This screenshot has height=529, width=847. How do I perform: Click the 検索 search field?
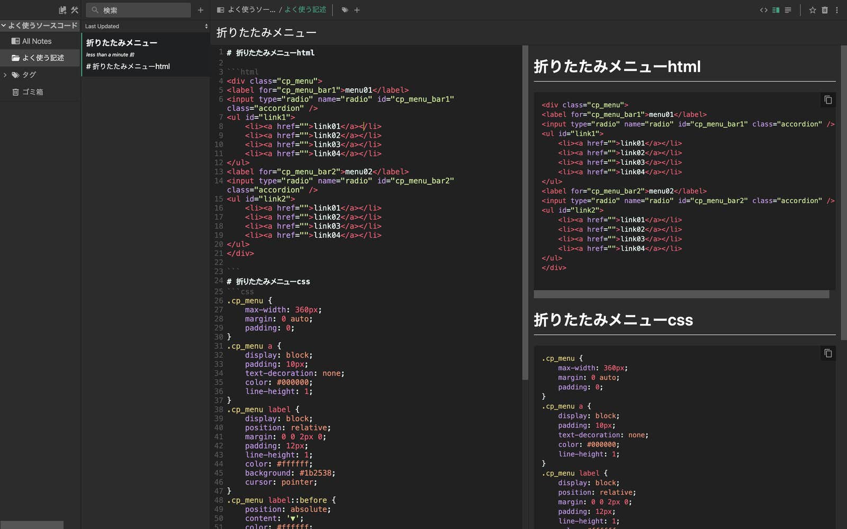click(x=139, y=10)
